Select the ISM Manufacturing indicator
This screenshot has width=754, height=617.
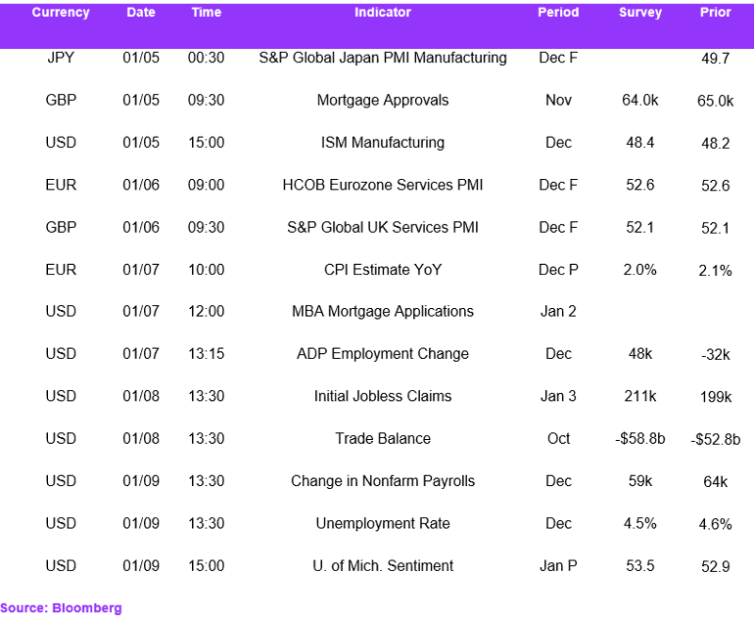coord(383,143)
